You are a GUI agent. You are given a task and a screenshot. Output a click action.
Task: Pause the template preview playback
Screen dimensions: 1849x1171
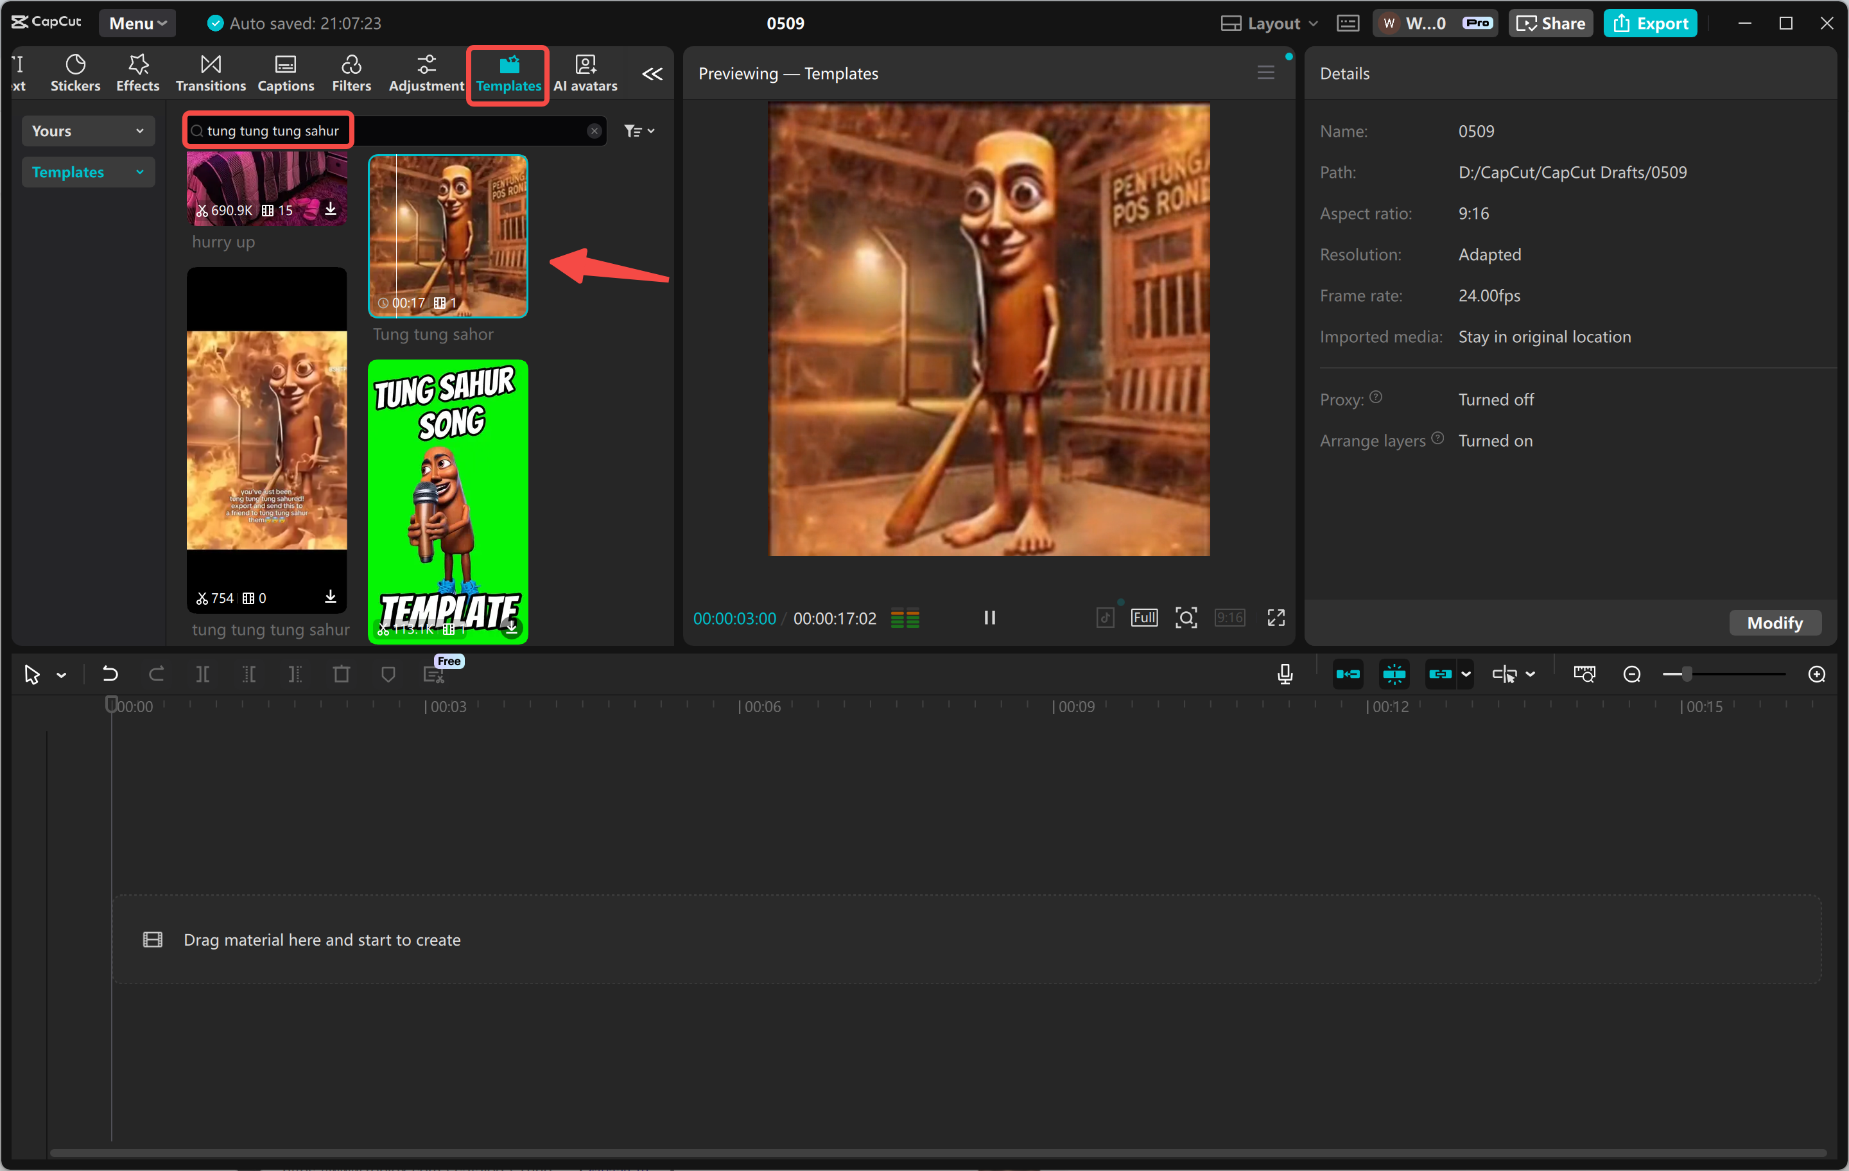click(989, 618)
